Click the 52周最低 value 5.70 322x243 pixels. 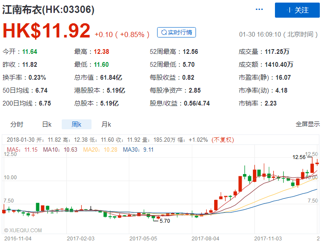pos(189,65)
